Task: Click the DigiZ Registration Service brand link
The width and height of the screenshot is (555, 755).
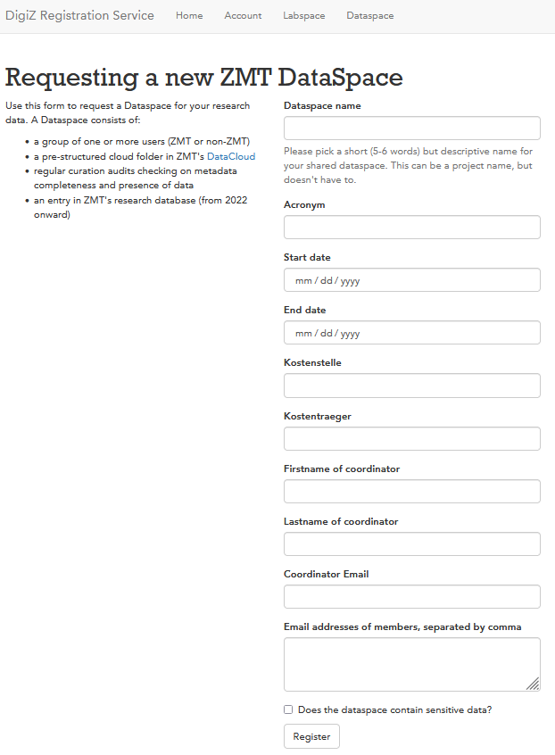Action: click(x=79, y=15)
